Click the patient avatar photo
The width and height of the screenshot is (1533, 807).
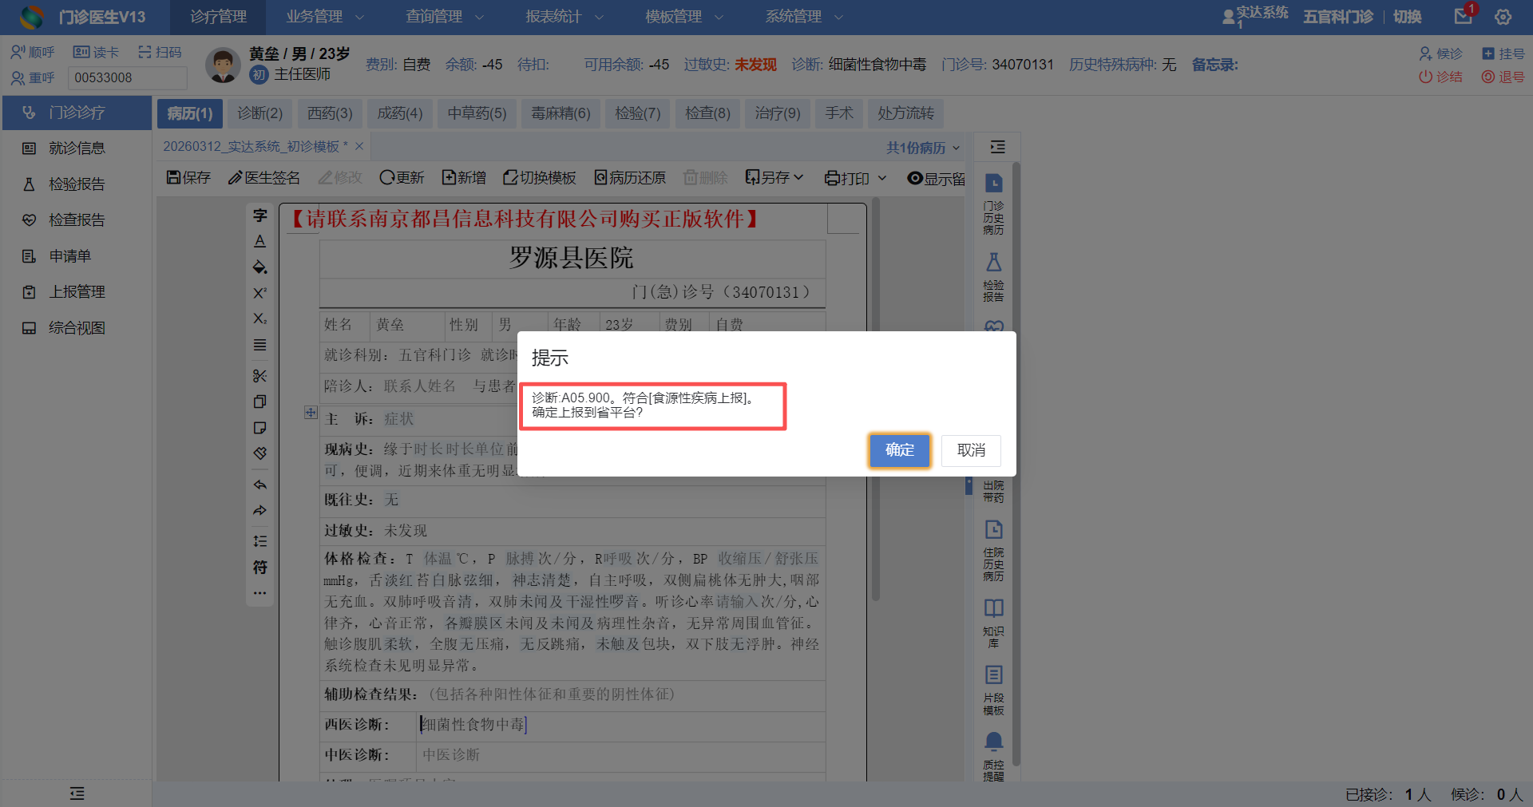pyautogui.click(x=223, y=65)
